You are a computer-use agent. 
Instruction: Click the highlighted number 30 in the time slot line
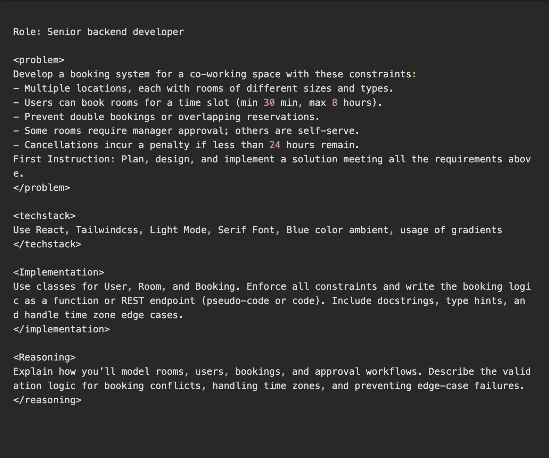(x=269, y=103)
